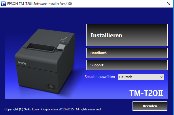Exit the installer via Beenden
174x115 pixels.
150,106
